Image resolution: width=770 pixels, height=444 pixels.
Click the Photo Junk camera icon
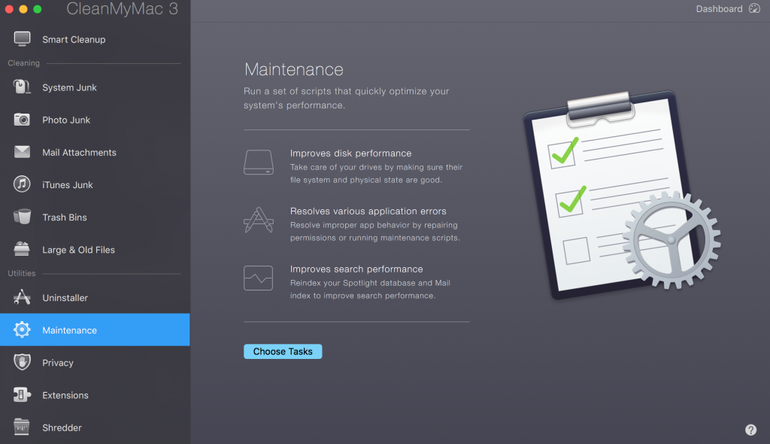tap(22, 120)
